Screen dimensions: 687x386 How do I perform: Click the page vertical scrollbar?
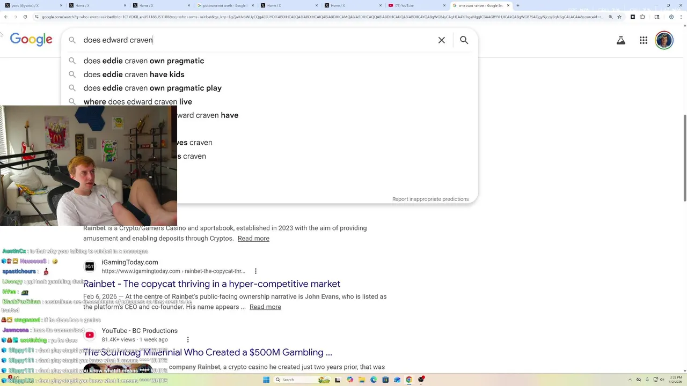tap(684, 158)
